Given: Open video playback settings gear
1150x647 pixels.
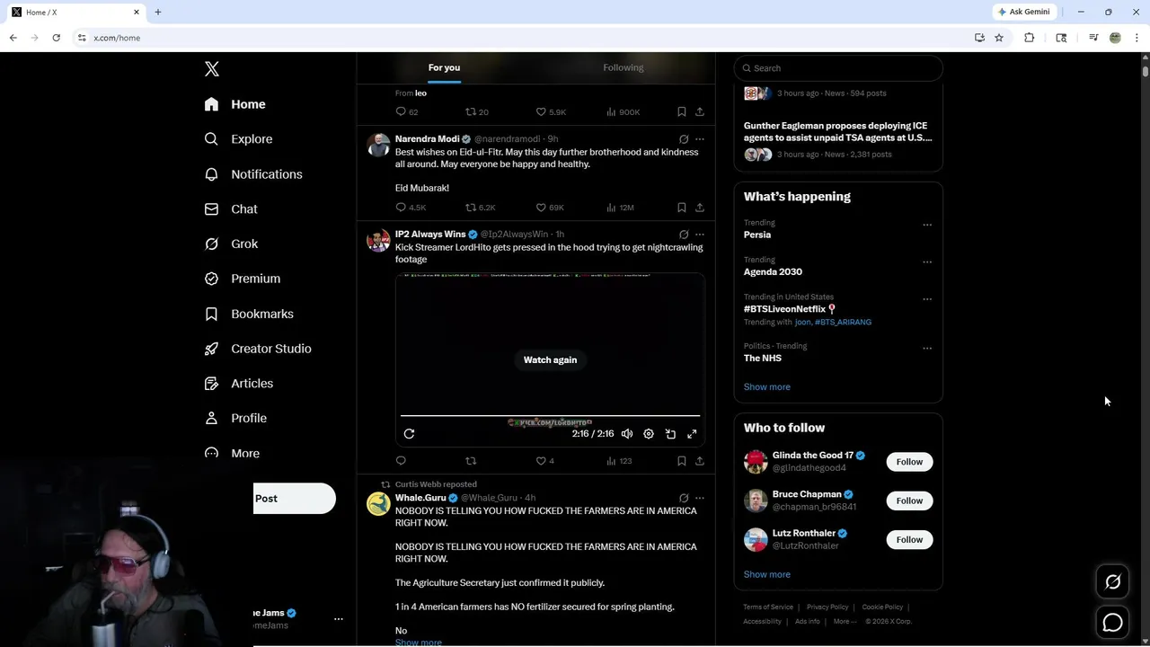Looking at the screenshot, I should [x=649, y=434].
